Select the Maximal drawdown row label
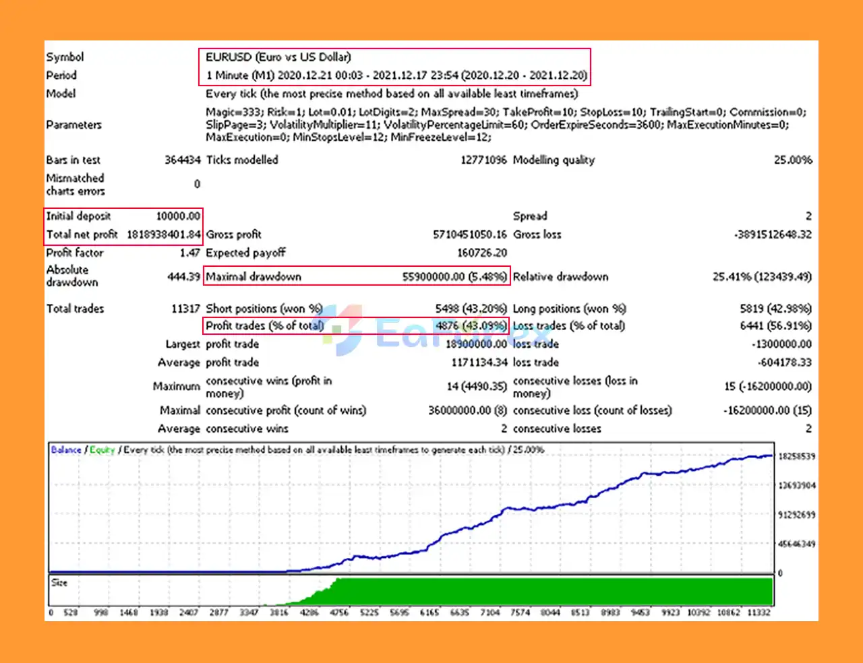 click(254, 276)
